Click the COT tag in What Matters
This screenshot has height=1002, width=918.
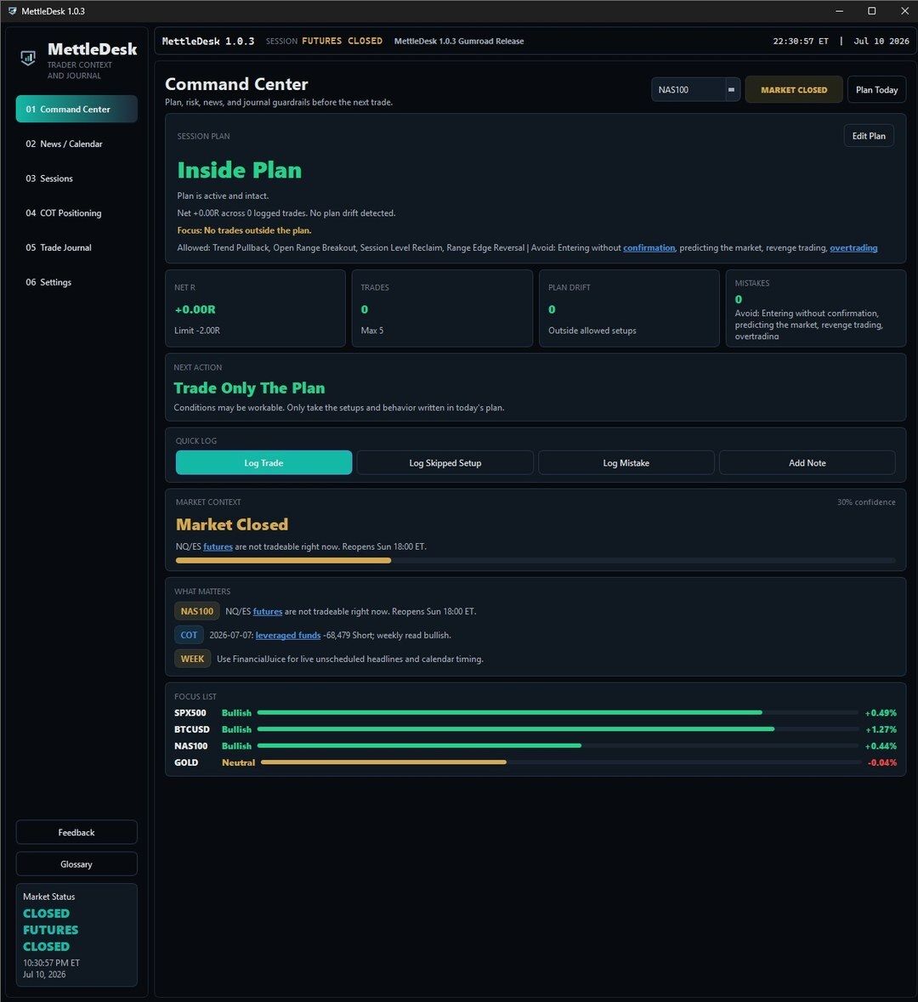(x=189, y=635)
